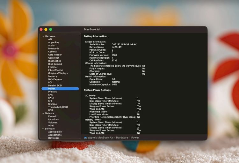
Task: Open Parallel SCSI entry
Action: point(55,85)
